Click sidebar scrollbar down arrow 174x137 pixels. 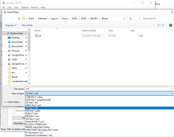(x=29, y=83)
